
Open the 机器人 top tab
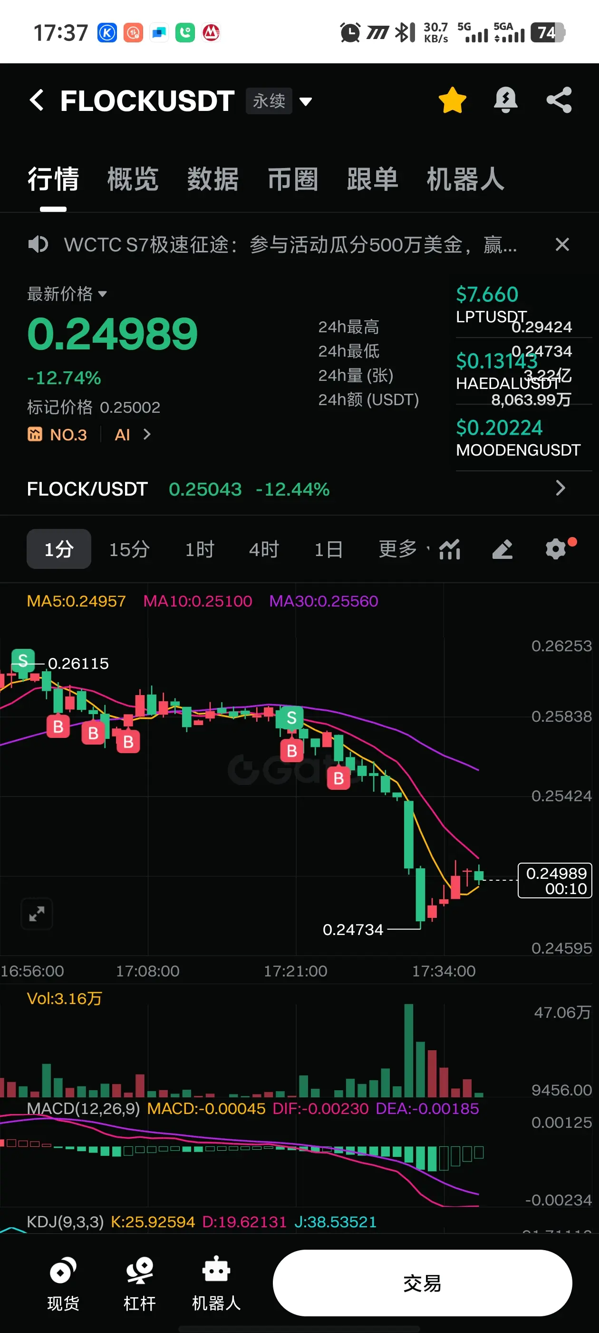coord(465,179)
